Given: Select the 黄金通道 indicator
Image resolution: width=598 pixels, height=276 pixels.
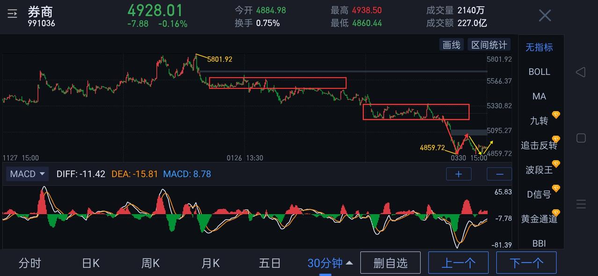Looking at the screenshot, I should pos(539,218).
